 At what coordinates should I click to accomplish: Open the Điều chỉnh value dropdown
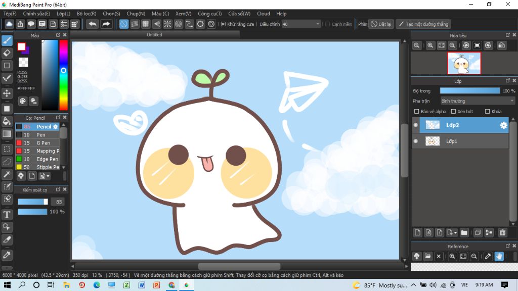301,24
